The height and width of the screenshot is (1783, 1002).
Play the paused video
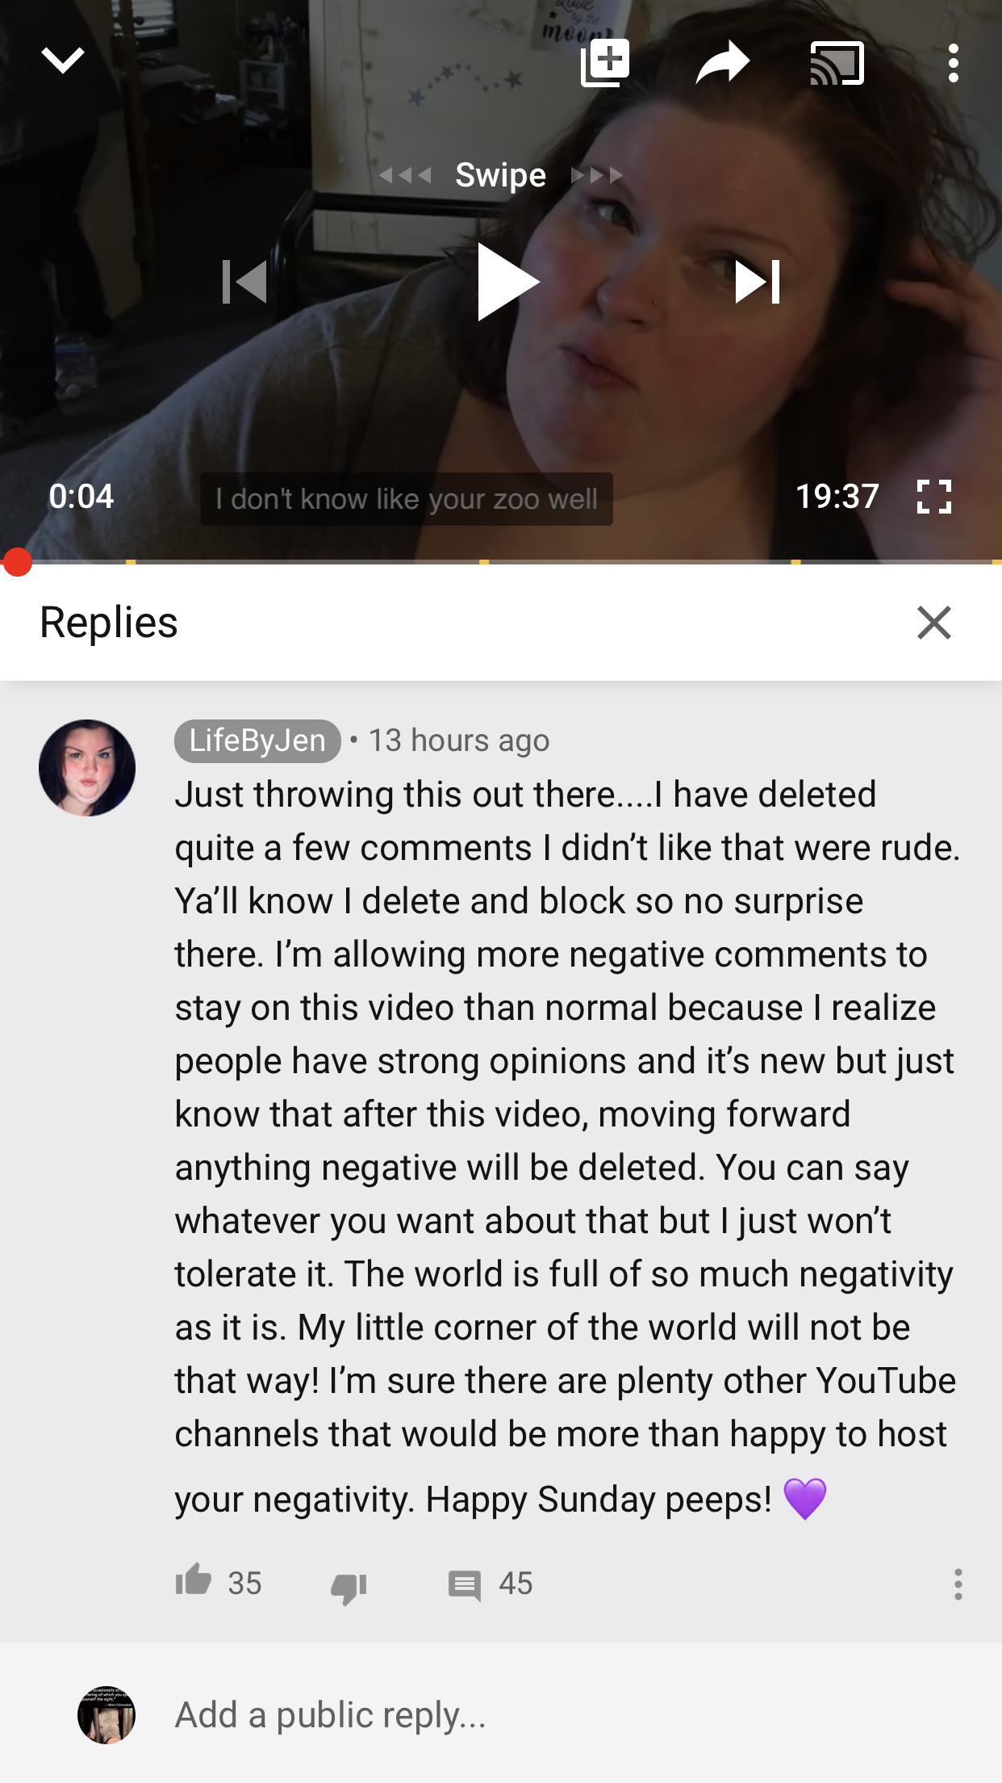pyautogui.click(x=507, y=282)
